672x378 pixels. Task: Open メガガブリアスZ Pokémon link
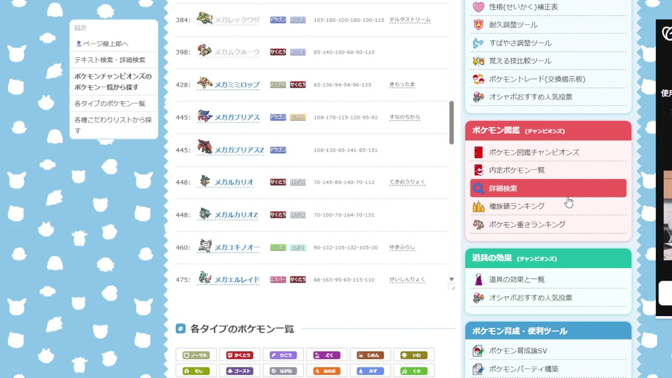click(x=239, y=150)
